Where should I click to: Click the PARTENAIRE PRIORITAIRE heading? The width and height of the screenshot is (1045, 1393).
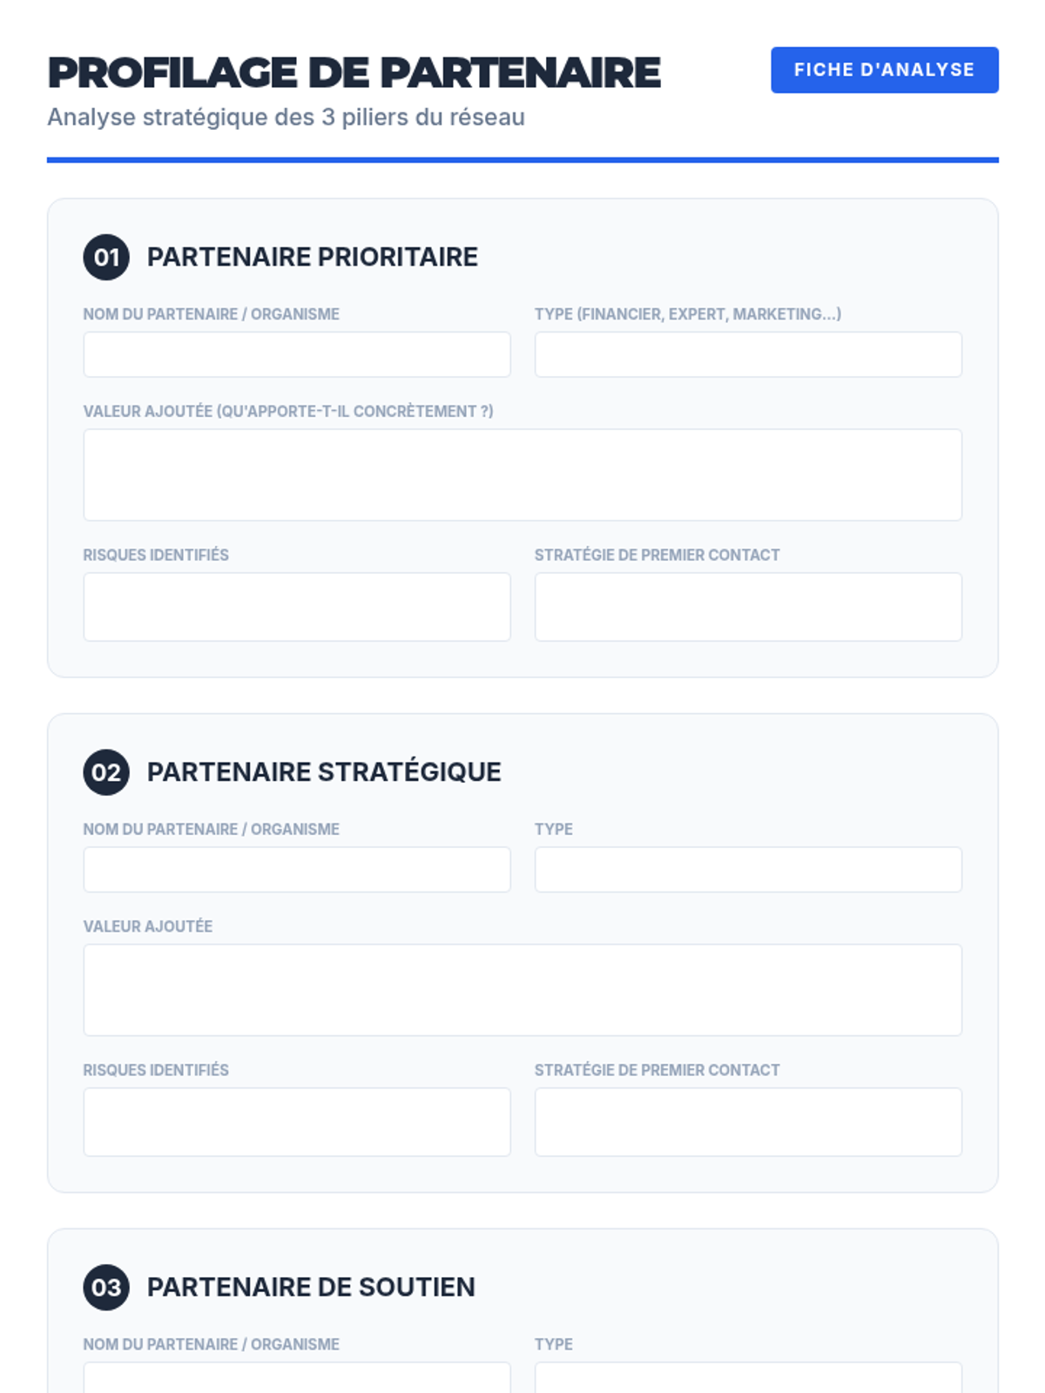[x=312, y=257]
